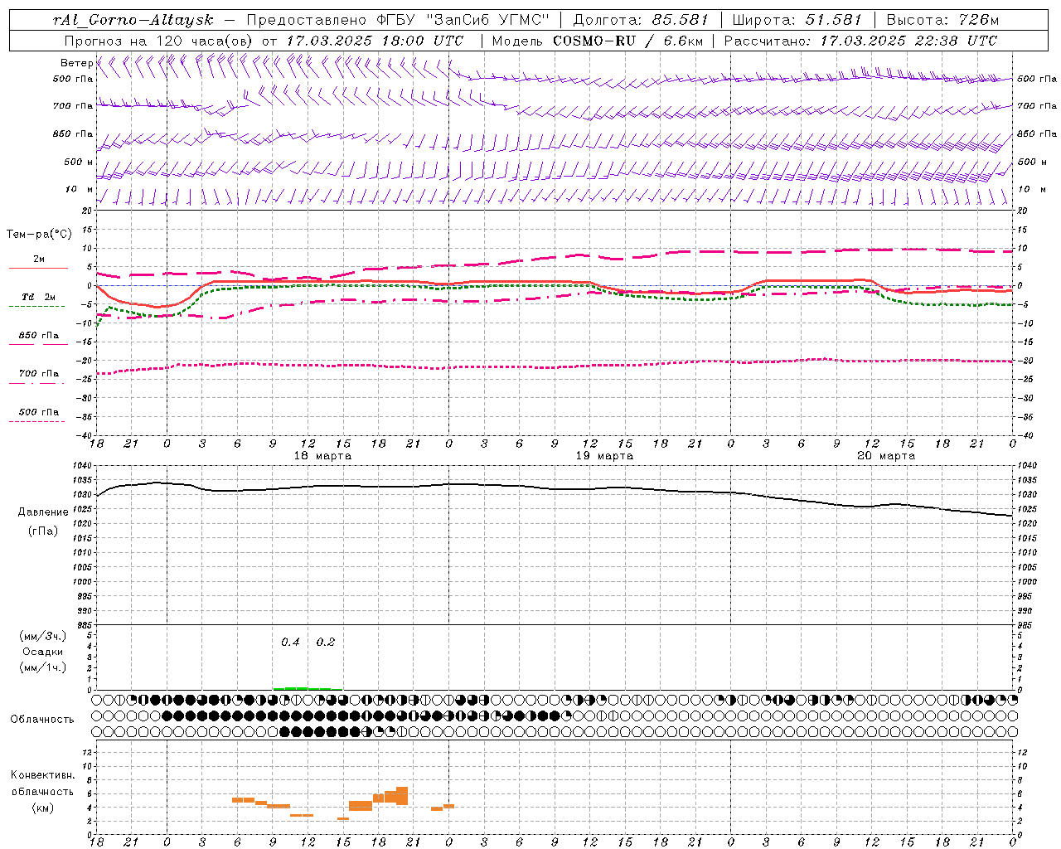This screenshot has width=1061, height=849.
Task: Click the (км) unit under convective cloudiness
Action: click(43, 808)
